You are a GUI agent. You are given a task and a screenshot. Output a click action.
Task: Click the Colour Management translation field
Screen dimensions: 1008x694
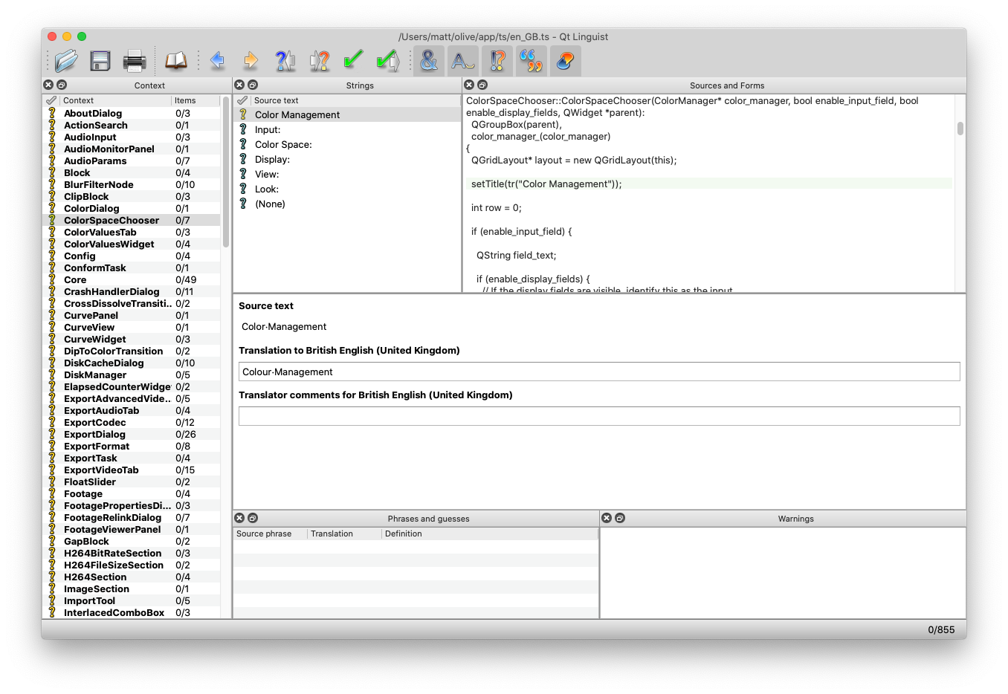(x=599, y=372)
